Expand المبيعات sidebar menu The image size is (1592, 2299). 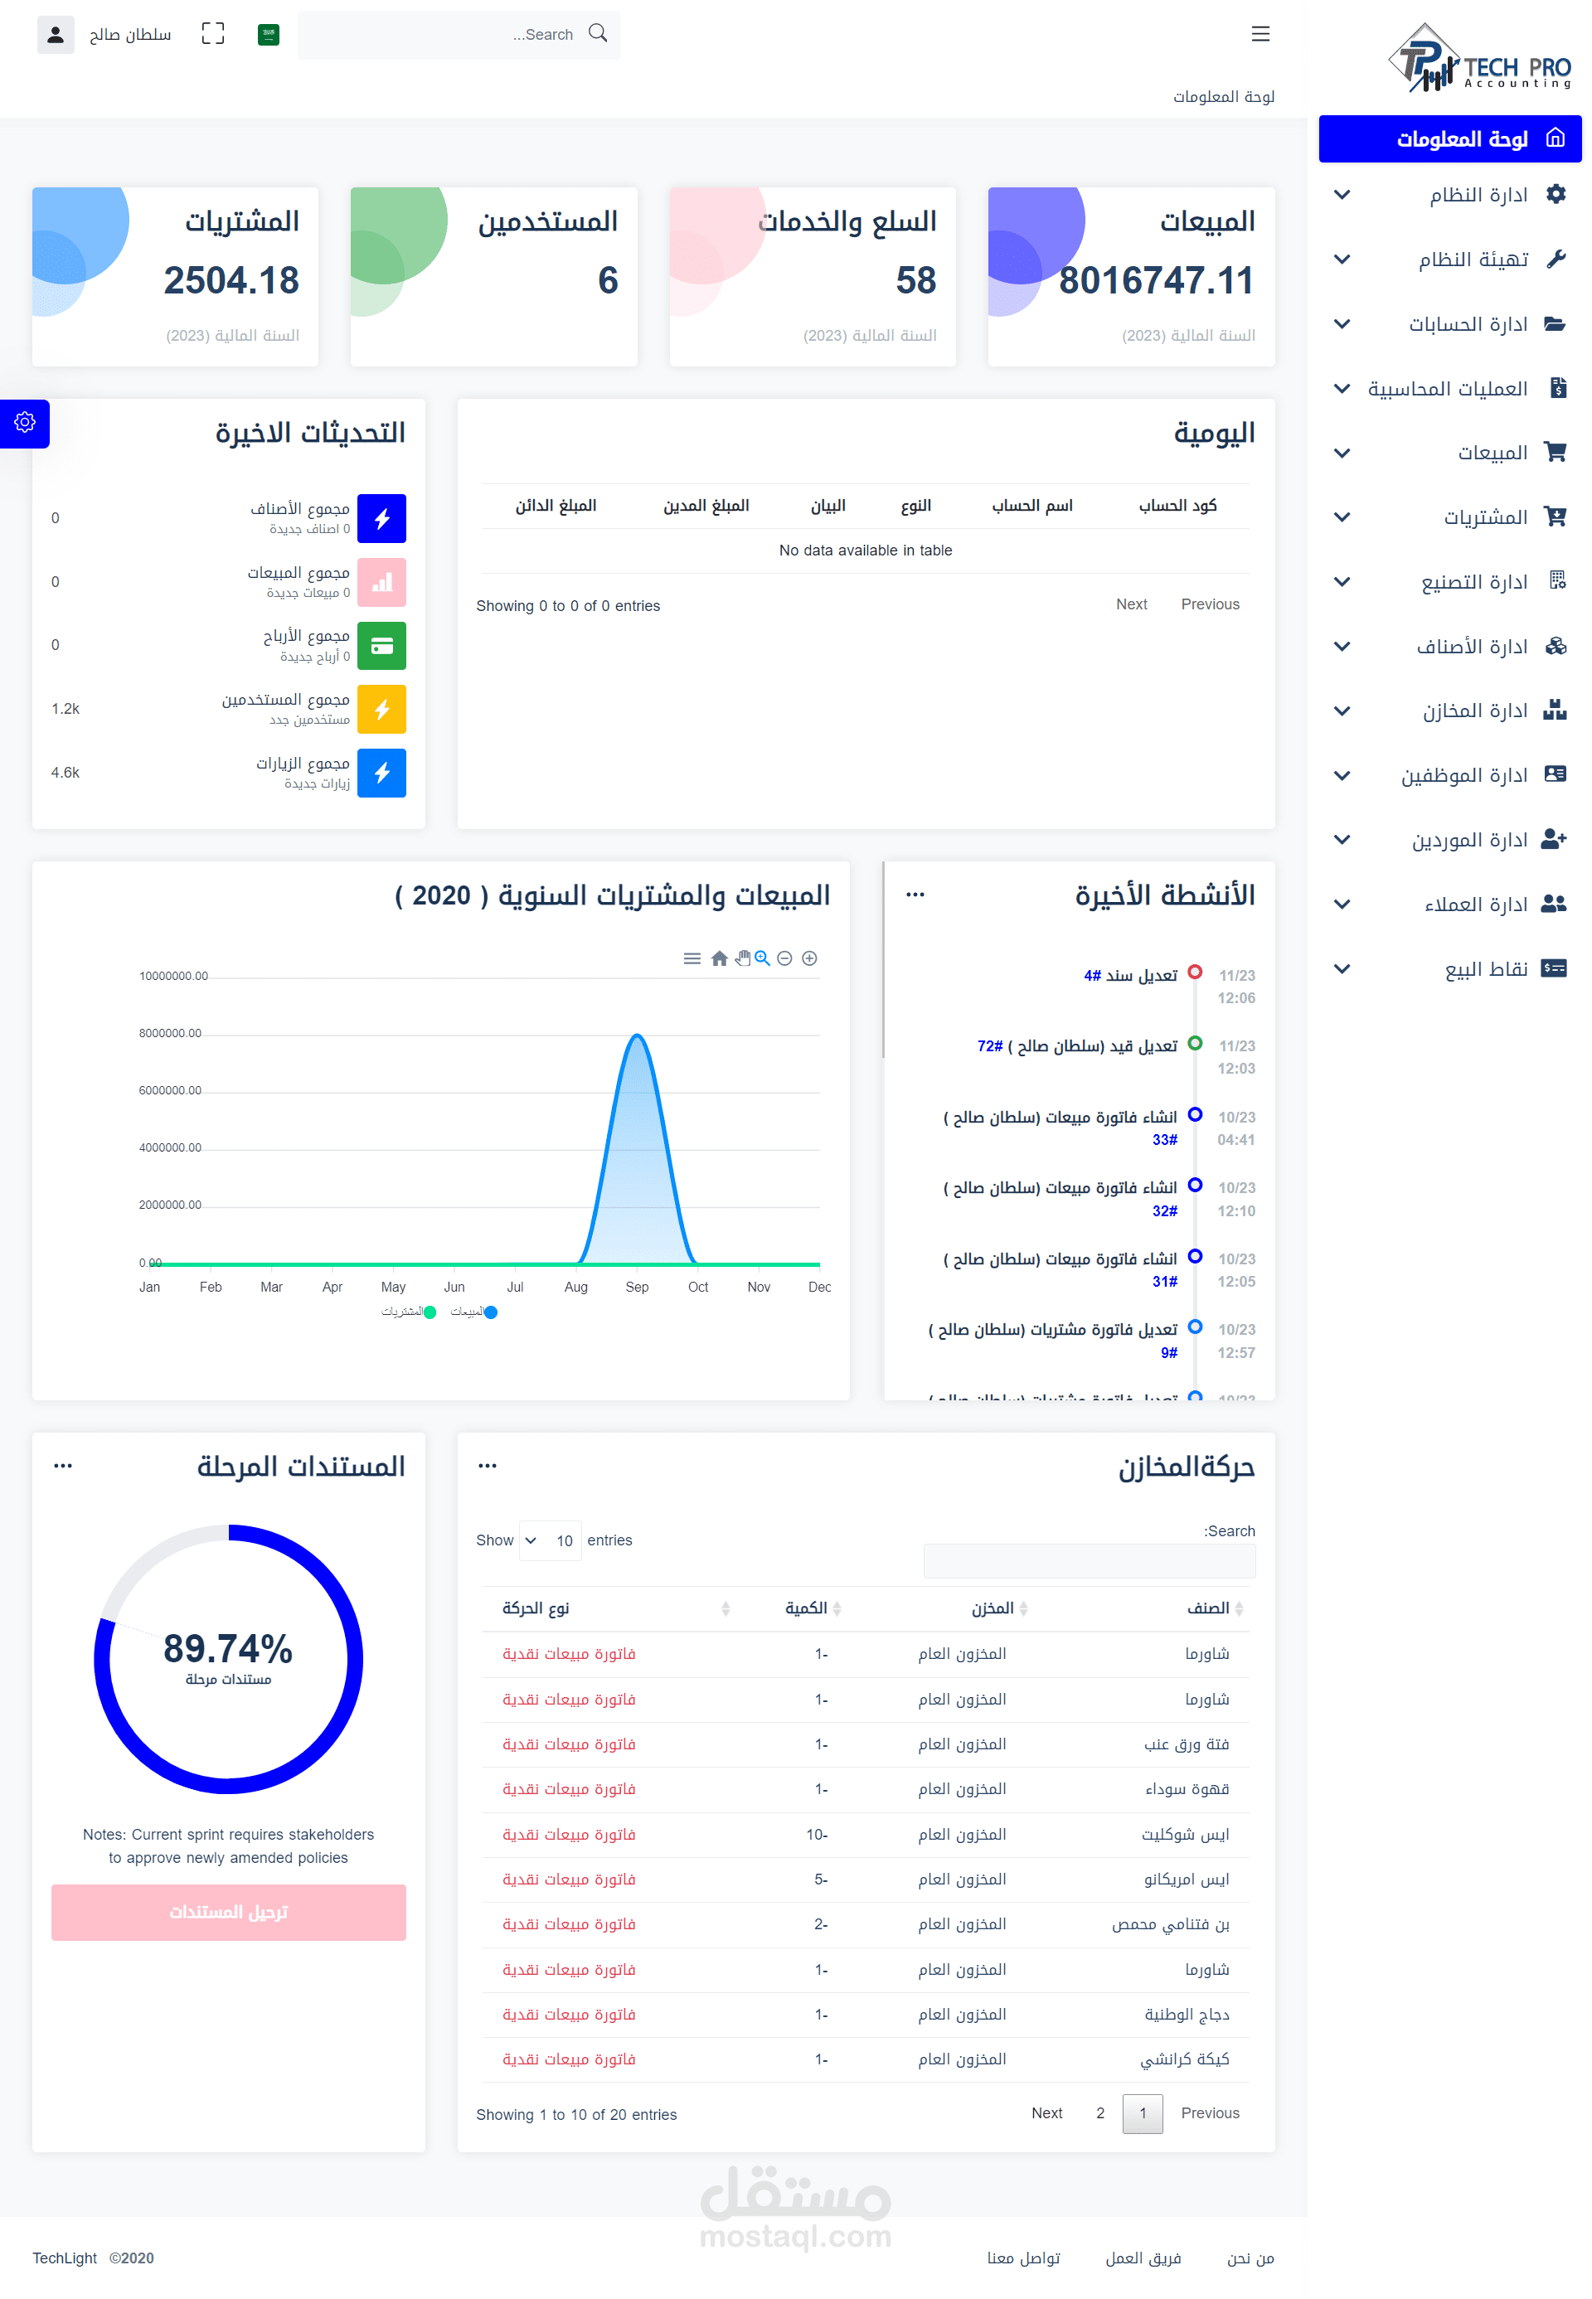click(x=1450, y=453)
